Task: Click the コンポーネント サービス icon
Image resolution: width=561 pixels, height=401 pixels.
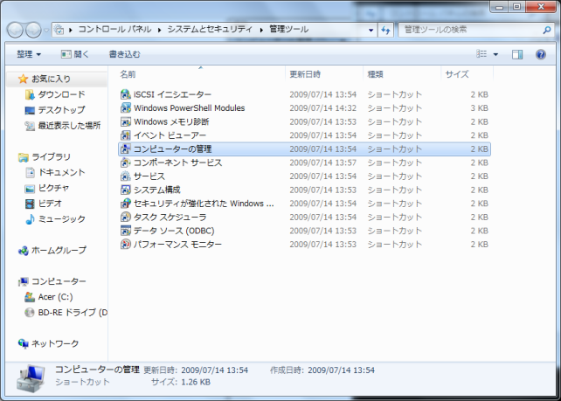Action: pyautogui.click(x=125, y=162)
